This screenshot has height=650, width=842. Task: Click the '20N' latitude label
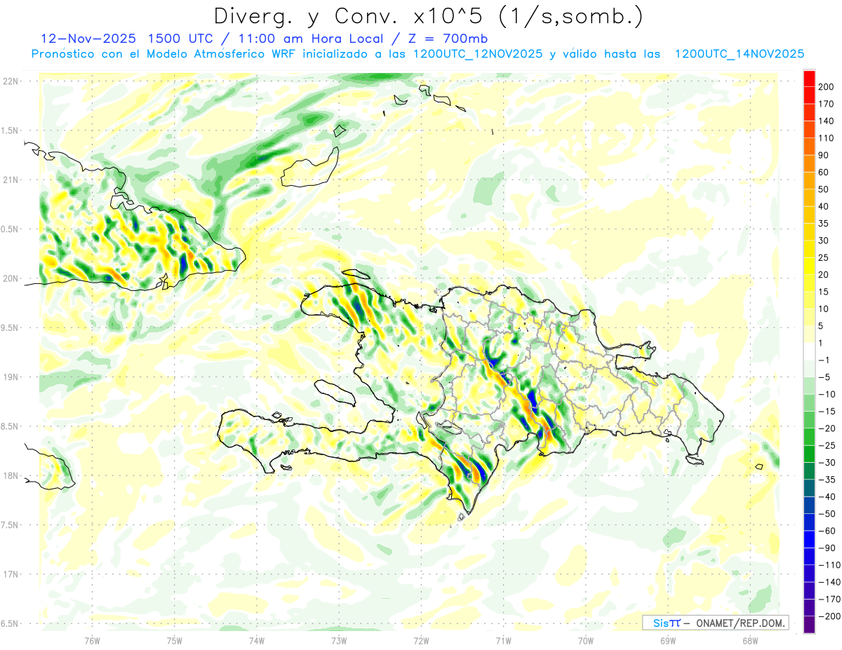[10, 278]
